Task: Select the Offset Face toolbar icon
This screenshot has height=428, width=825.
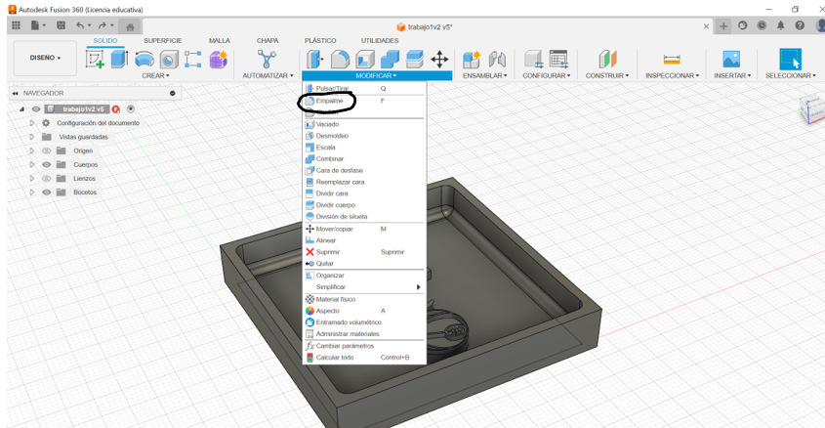Action: click(415, 59)
